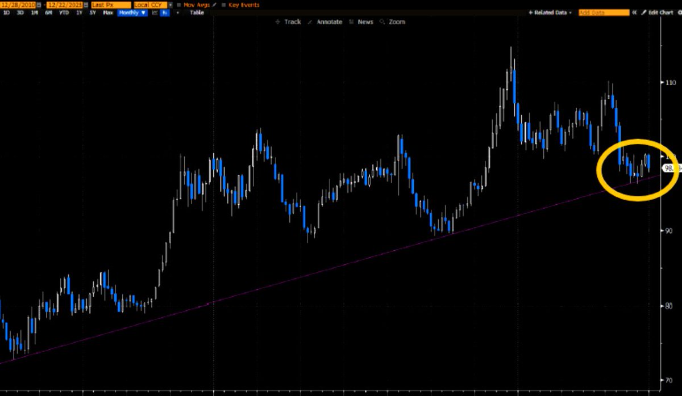The height and width of the screenshot is (396, 682).
Task: Select the YTD time range
Action: [x=64, y=12]
